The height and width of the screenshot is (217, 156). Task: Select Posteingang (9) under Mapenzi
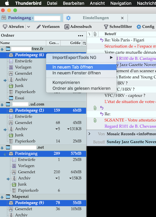(43, 203)
